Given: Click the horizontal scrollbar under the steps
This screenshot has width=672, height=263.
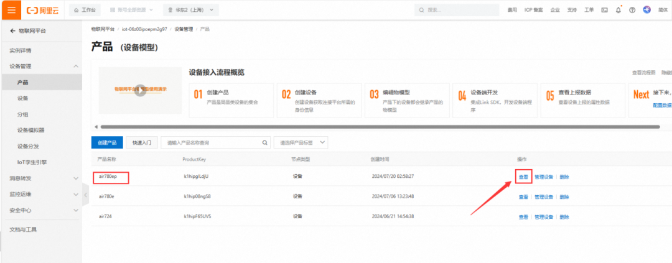Looking at the screenshot, I should [380, 127].
